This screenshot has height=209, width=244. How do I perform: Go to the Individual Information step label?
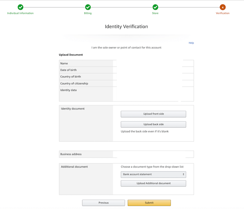[x=20, y=13]
